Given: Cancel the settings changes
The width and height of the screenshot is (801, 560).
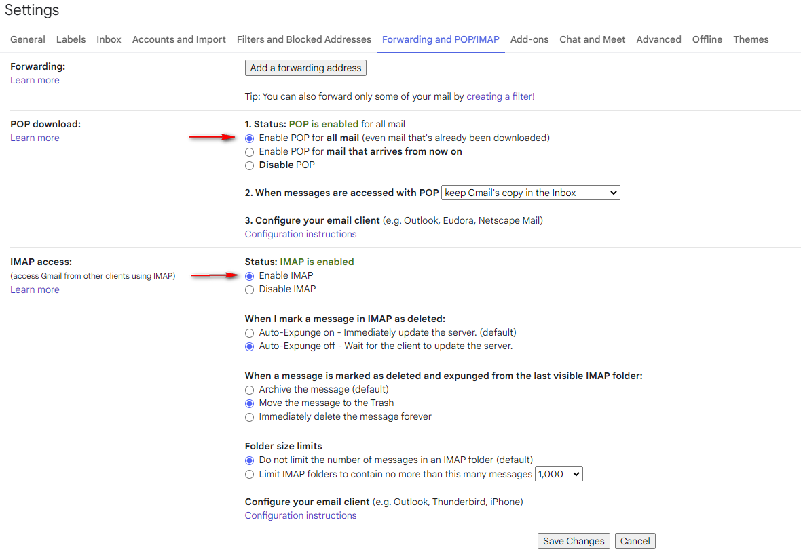Looking at the screenshot, I should [x=635, y=541].
